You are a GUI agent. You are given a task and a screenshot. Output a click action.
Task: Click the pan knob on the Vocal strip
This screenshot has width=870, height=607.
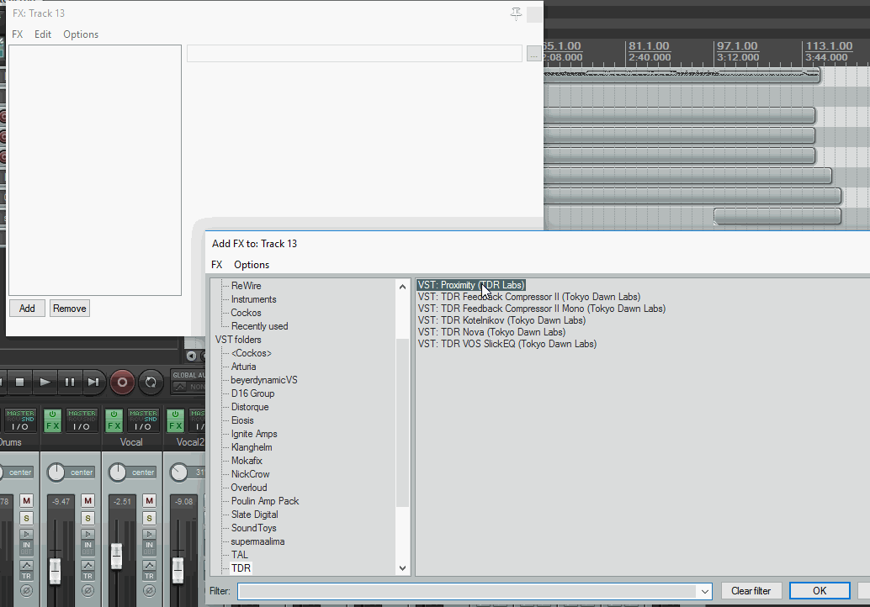coord(117,472)
